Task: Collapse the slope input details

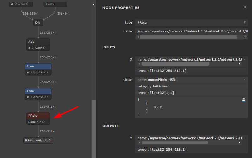Action: pyautogui.click(x=245, y=80)
